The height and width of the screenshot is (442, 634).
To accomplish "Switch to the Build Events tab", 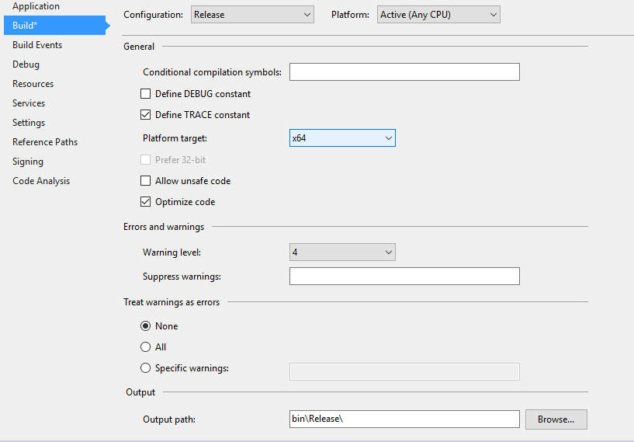I will pyautogui.click(x=37, y=45).
